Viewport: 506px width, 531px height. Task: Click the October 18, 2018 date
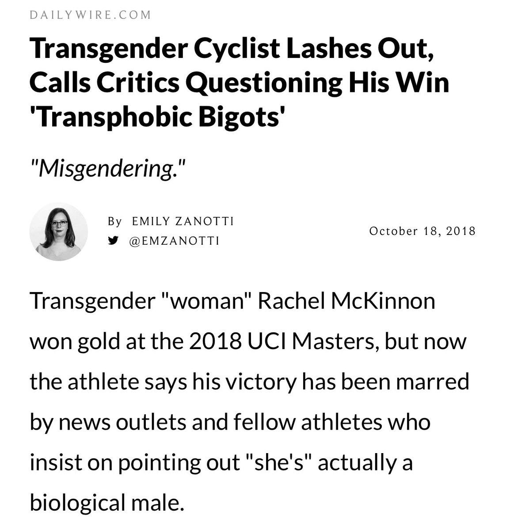422,231
